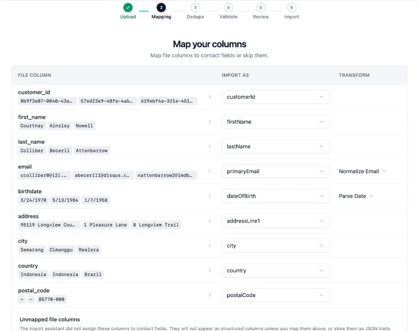
Task: Click the arrow icon in first_name row
Action: [209, 122]
